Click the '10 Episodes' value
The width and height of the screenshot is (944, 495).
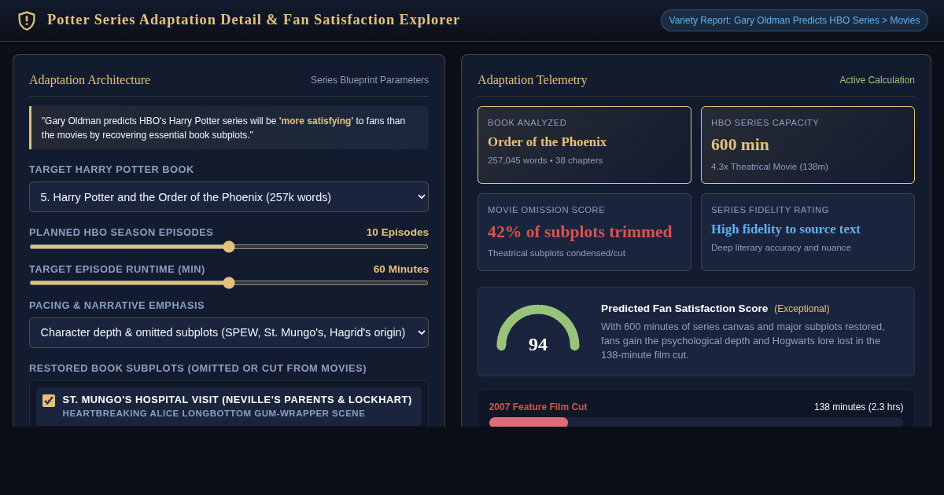[x=397, y=233]
